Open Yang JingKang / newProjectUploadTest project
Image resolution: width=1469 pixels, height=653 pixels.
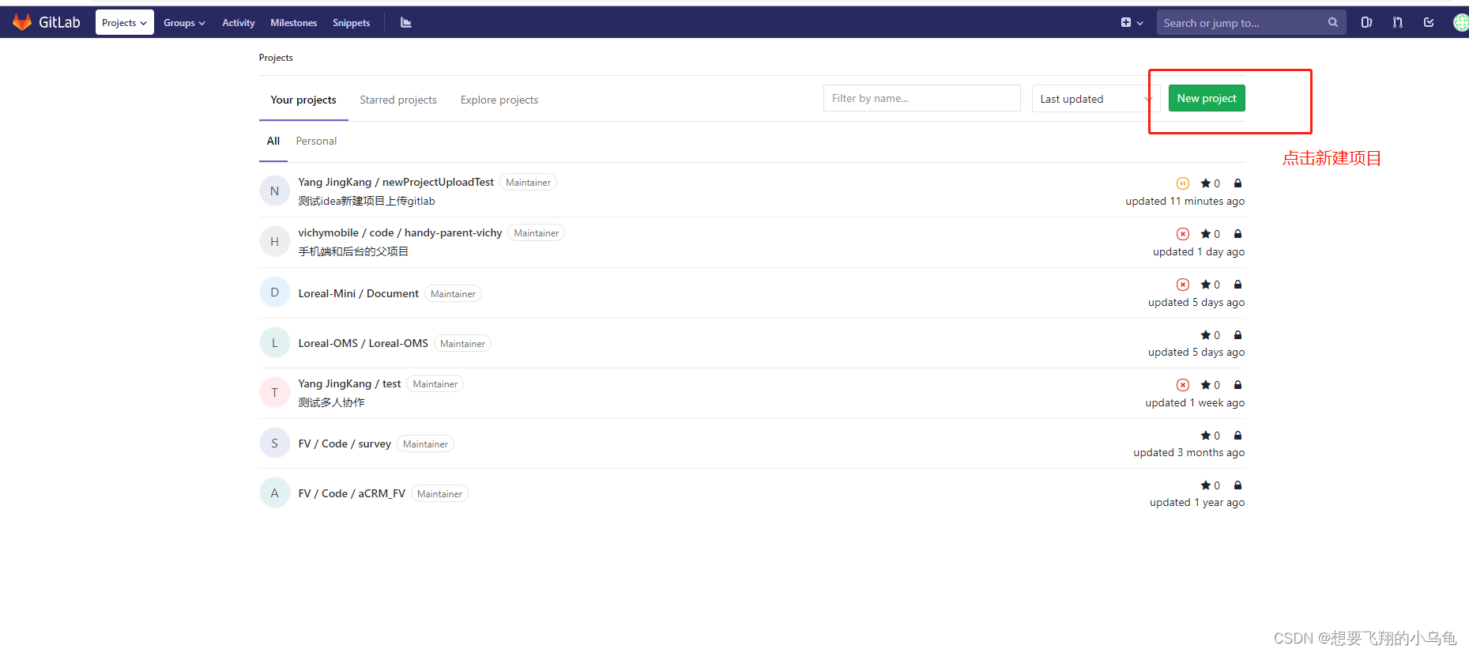(x=396, y=182)
